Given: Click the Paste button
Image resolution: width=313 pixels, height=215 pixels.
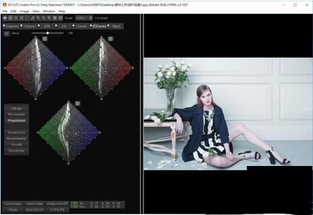Looking at the screenshot, I should click(13, 210).
